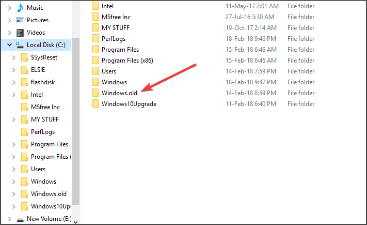The width and height of the screenshot is (367, 225).
Task: Expand the New Volume (E:) drive node
Action: 10,219
